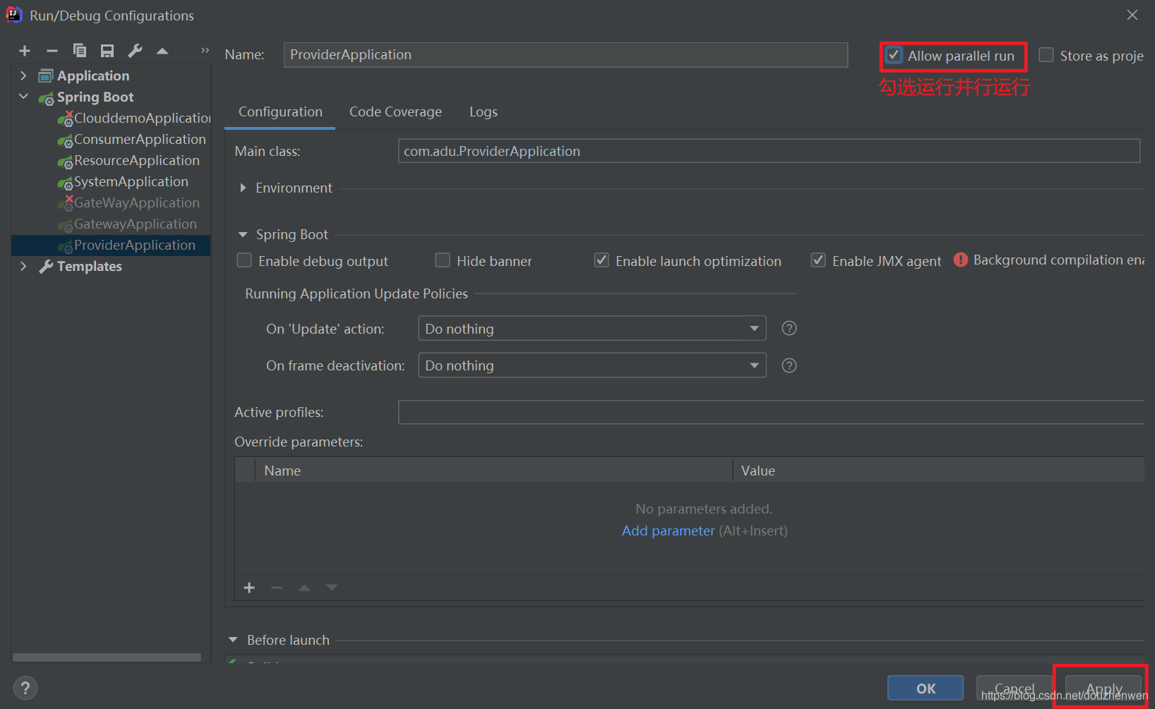
Task: Select ResourceApplication configuration
Action: pos(128,160)
